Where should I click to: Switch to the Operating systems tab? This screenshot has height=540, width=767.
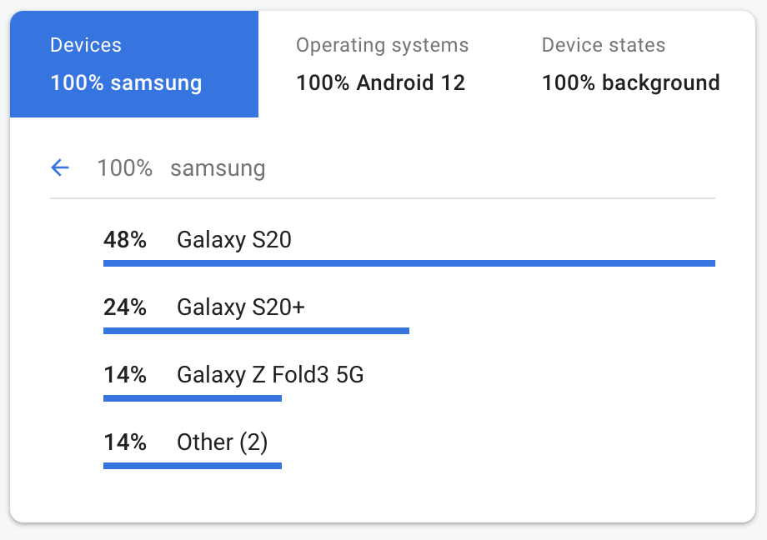(381, 63)
